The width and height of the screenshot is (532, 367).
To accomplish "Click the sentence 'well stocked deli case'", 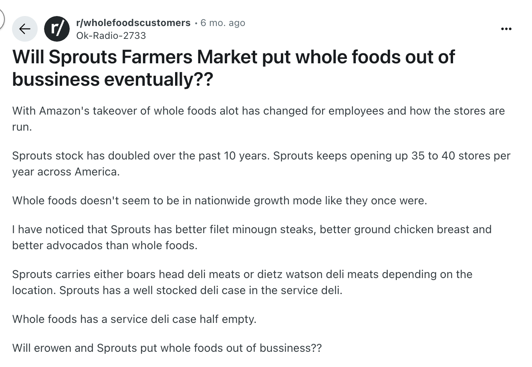I will [x=201, y=290].
